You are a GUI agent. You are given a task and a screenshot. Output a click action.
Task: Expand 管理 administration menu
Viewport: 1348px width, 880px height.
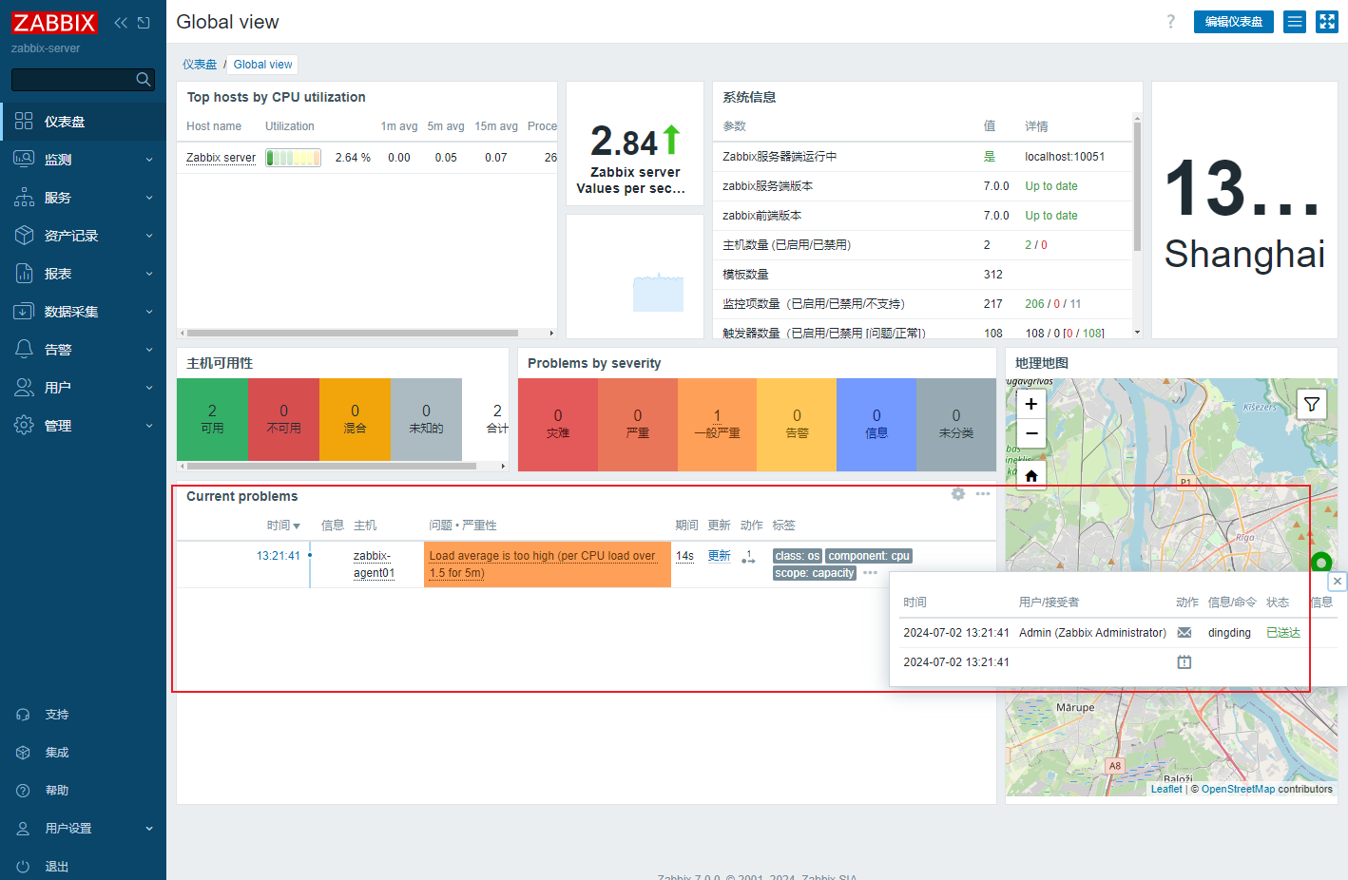(x=83, y=426)
